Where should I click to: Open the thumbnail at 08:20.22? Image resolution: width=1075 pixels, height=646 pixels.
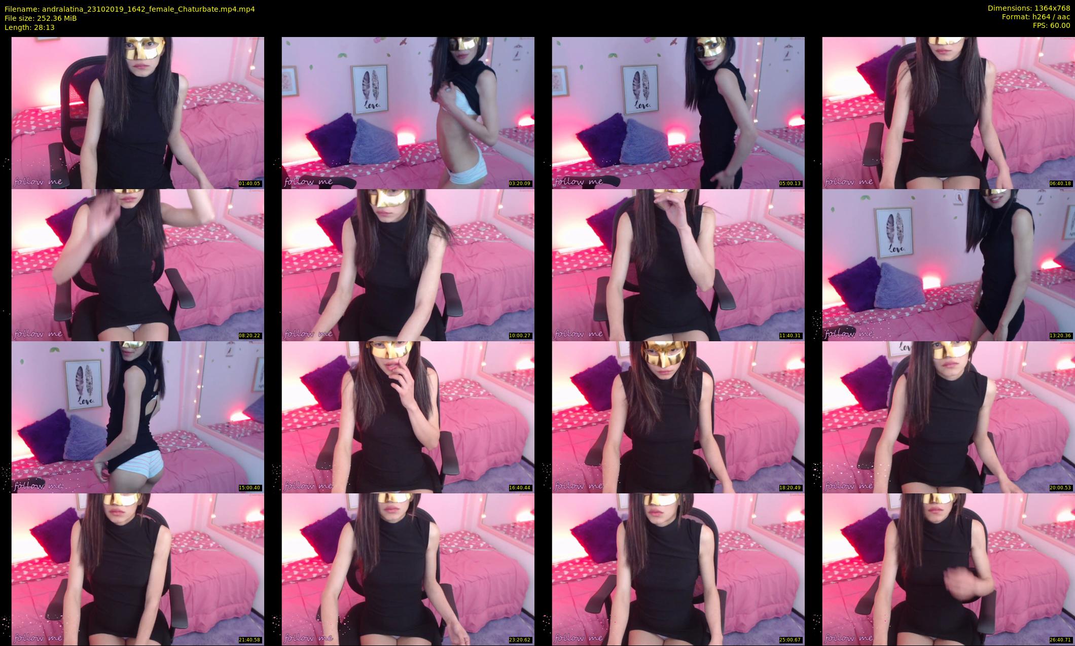(137, 265)
